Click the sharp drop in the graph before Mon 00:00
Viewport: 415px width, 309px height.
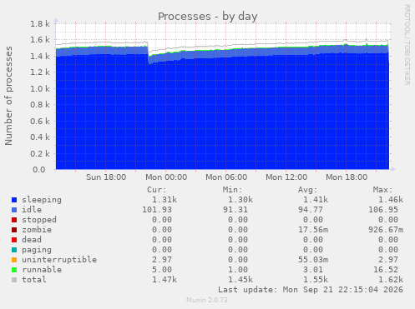pyautogui.click(x=149, y=52)
